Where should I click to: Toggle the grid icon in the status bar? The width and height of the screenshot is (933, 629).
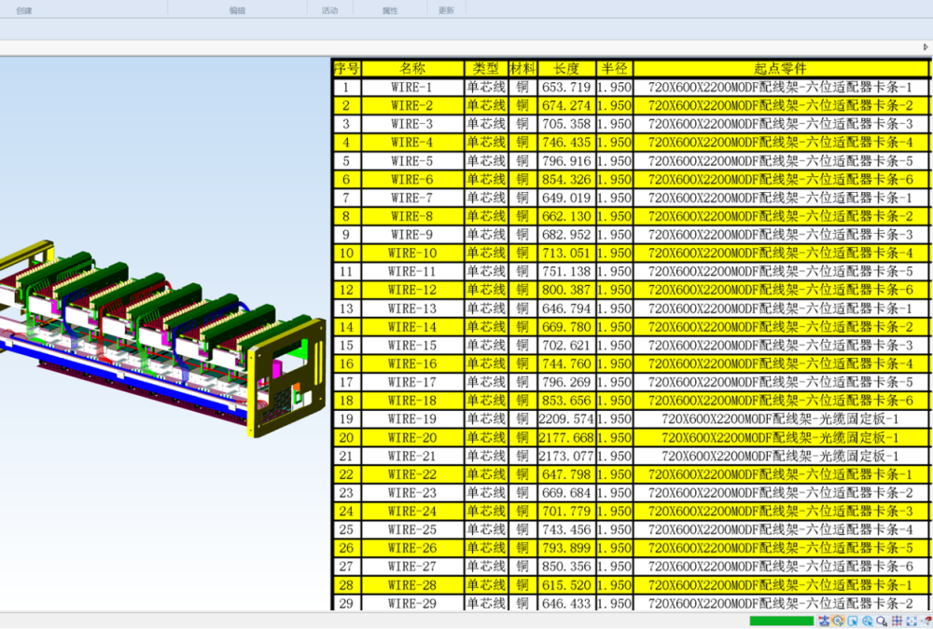point(897,621)
